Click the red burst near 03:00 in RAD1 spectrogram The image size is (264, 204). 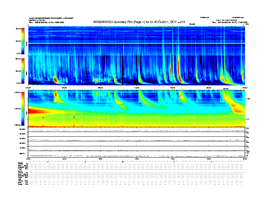(56, 79)
